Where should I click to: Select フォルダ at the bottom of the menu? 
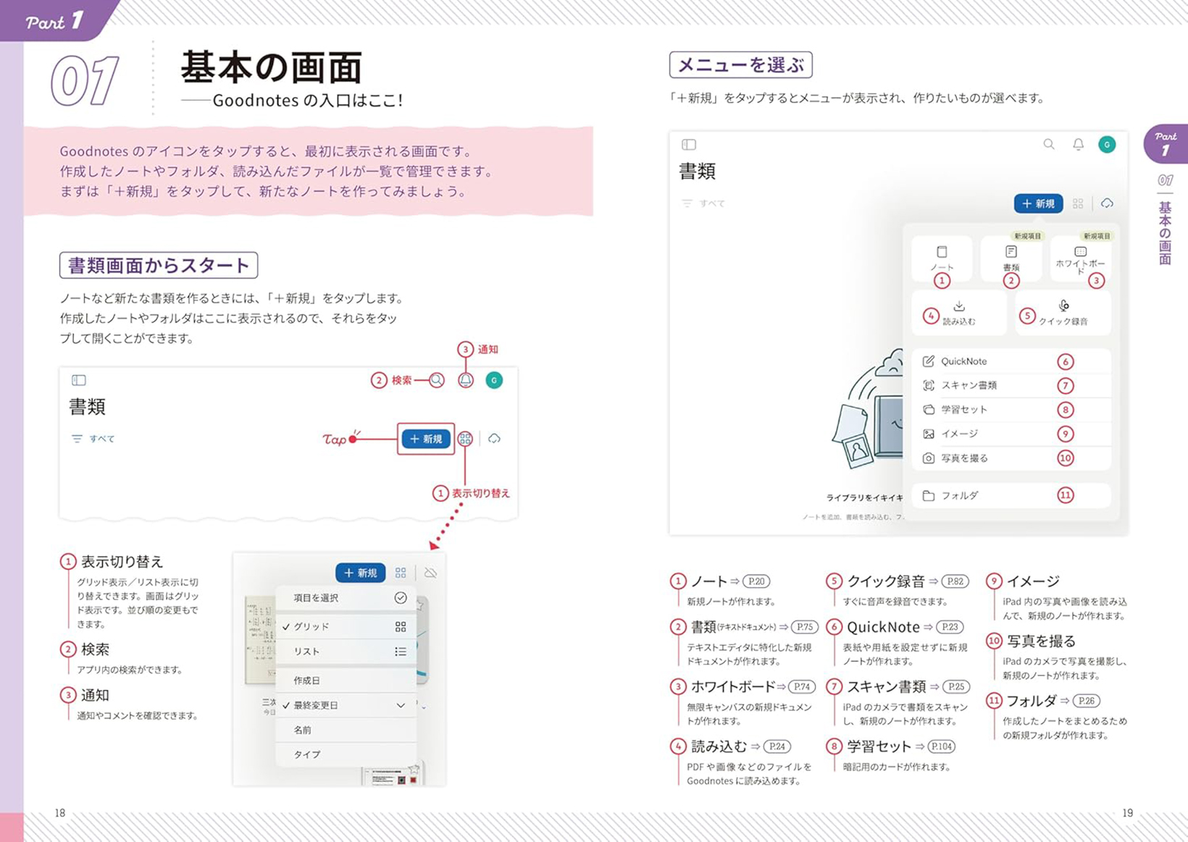coord(959,496)
